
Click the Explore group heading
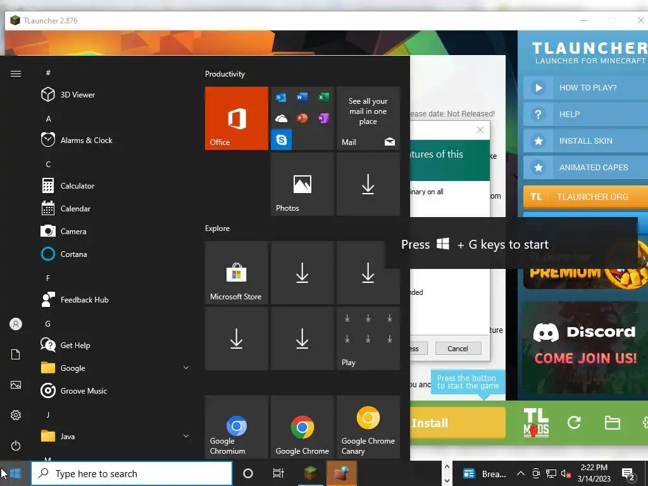pyautogui.click(x=218, y=228)
